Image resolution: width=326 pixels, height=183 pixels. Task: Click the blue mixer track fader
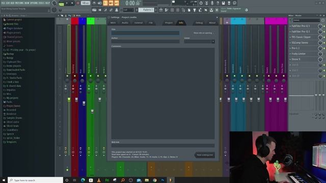[x=84, y=103]
